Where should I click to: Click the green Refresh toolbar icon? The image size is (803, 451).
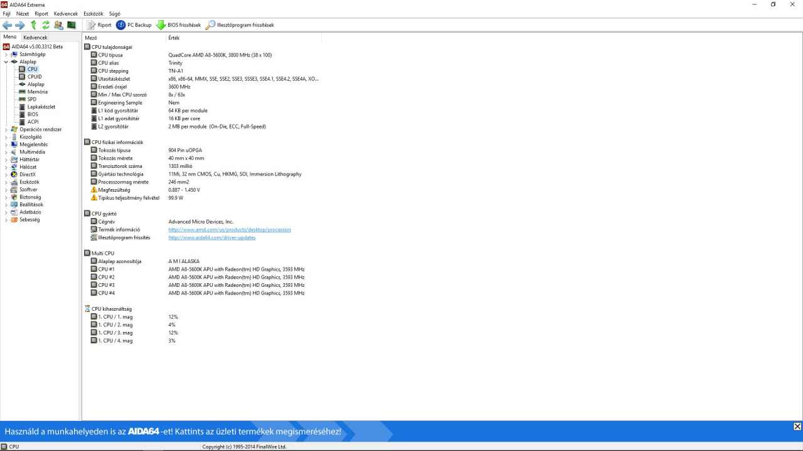(46, 25)
